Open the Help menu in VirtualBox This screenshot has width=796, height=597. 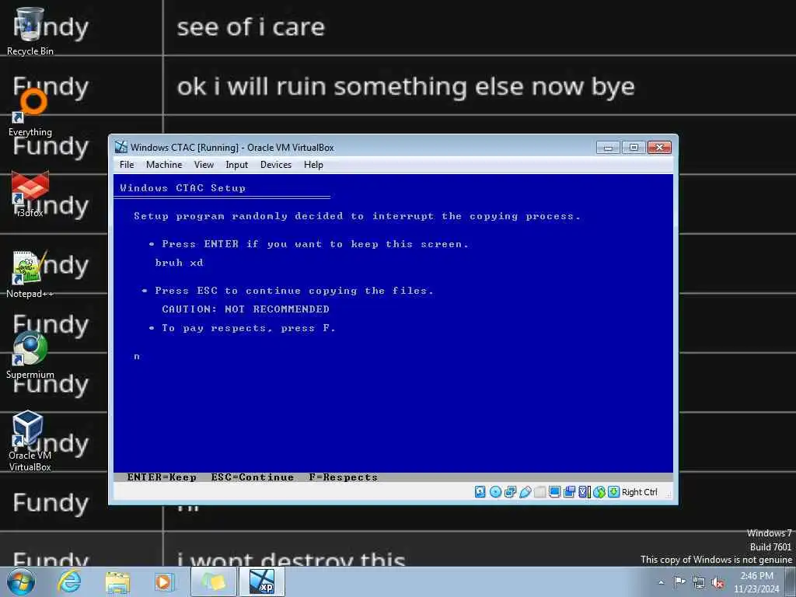click(x=313, y=165)
